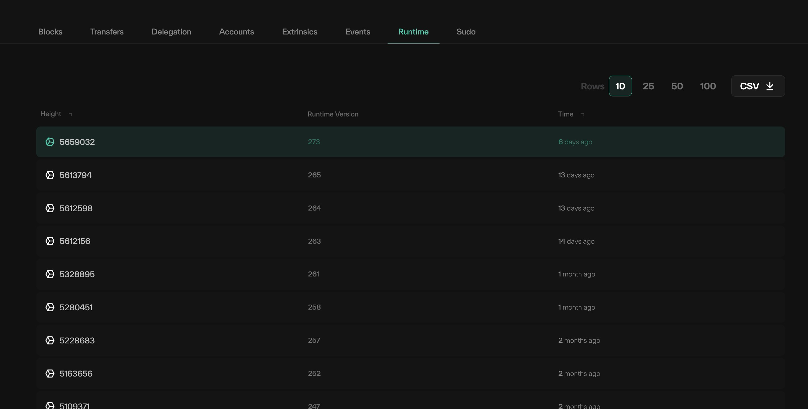Click block icon beside height 5613794
The width and height of the screenshot is (808, 409).
(x=50, y=175)
